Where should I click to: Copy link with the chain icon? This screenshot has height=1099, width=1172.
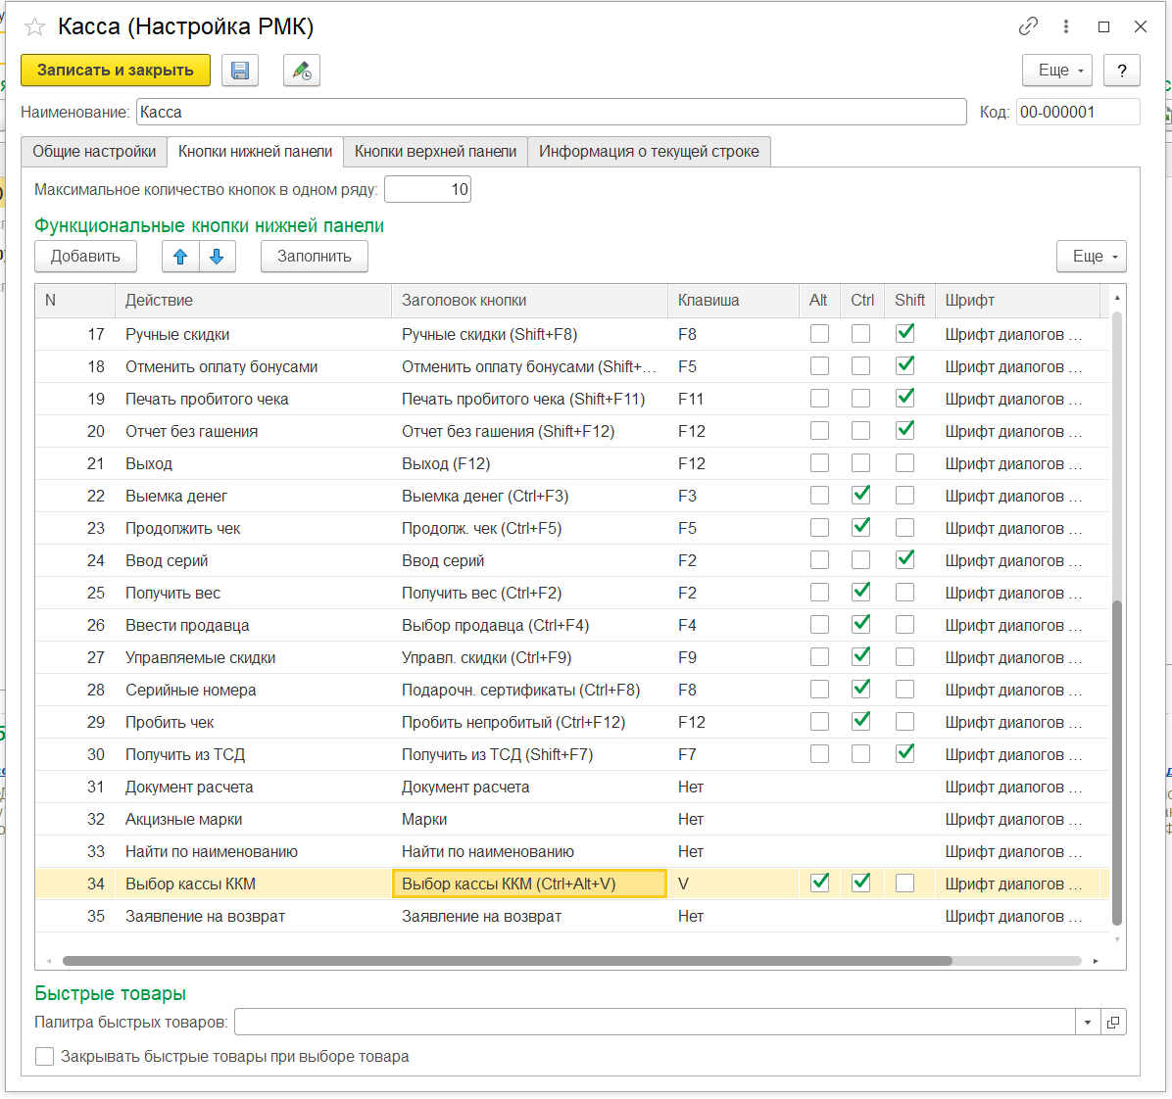pyautogui.click(x=1029, y=26)
